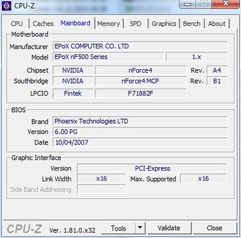
Task: Click the LPCIO vendor Fintek
Action: pyautogui.click(x=73, y=93)
